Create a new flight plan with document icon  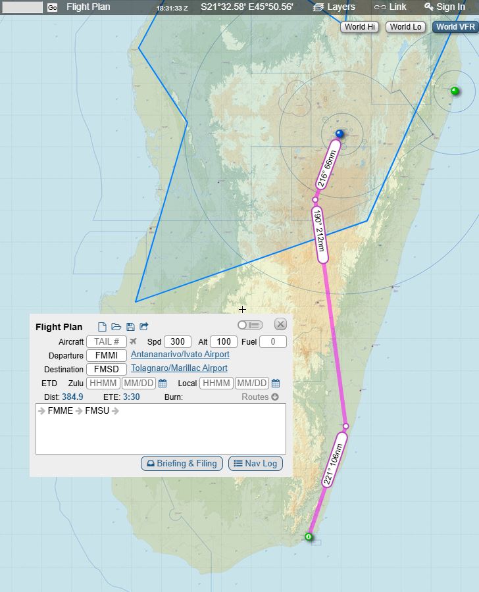coord(102,327)
